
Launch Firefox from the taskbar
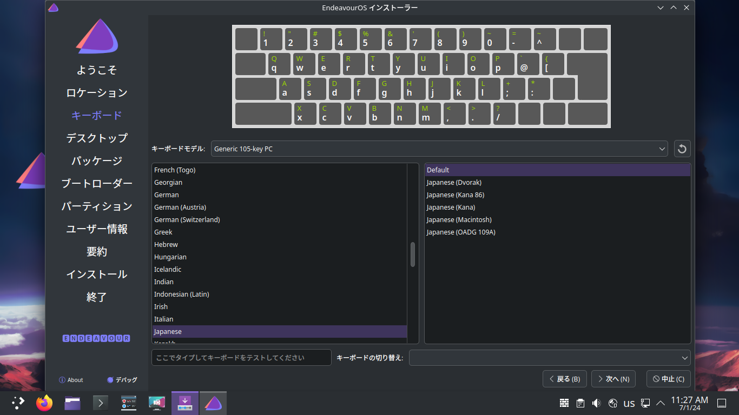44,403
